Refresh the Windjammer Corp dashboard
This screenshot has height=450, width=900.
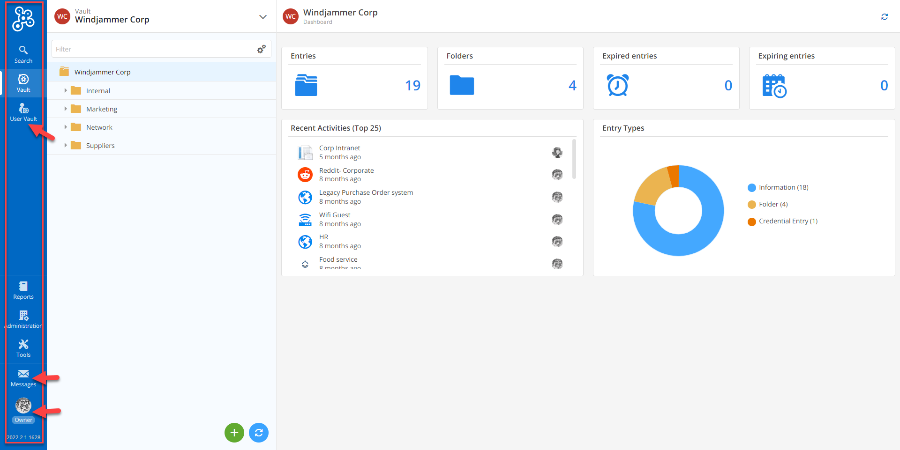(x=885, y=17)
